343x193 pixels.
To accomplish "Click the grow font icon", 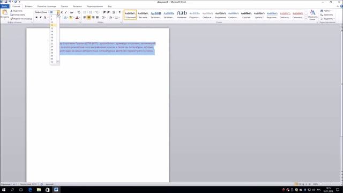I will tap(62, 12).
